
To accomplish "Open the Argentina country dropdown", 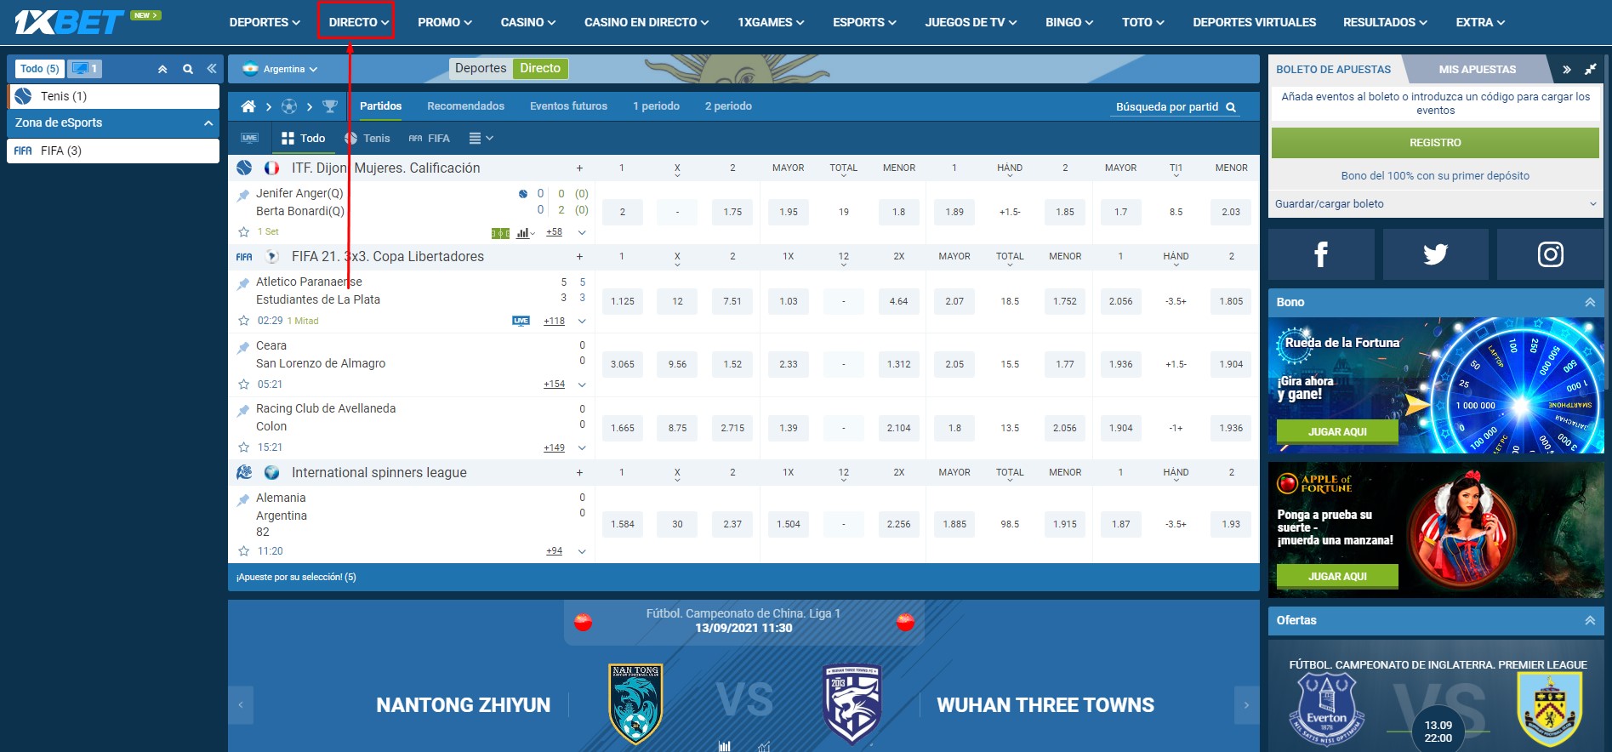I will pos(281,69).
